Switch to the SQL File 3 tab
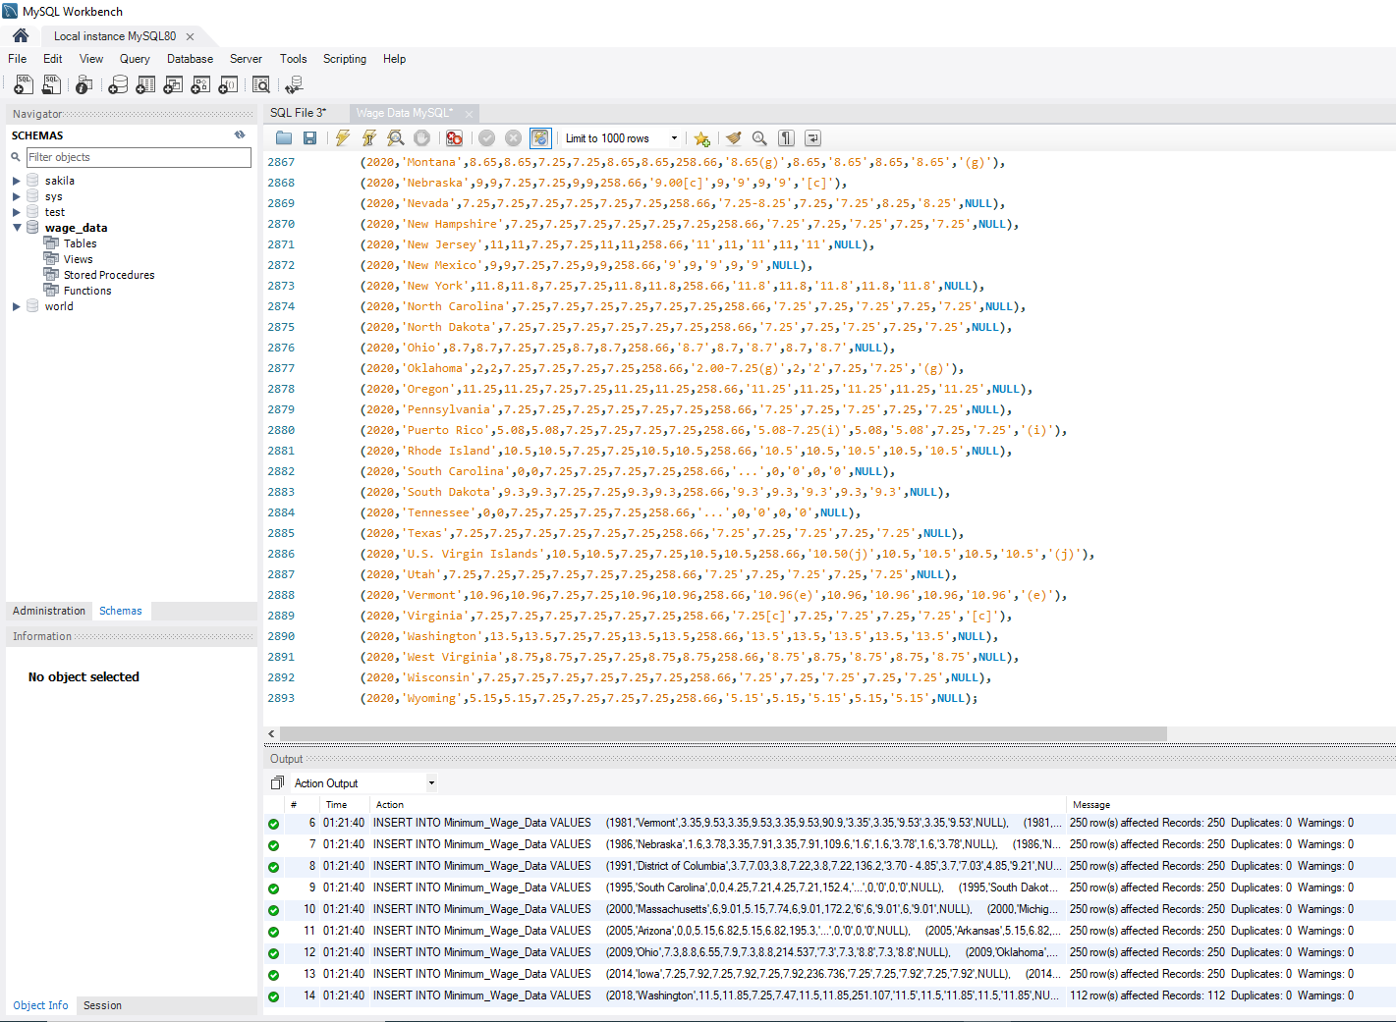The height and width of the screenshot is (1022, 1396). [x=298, y=113]
